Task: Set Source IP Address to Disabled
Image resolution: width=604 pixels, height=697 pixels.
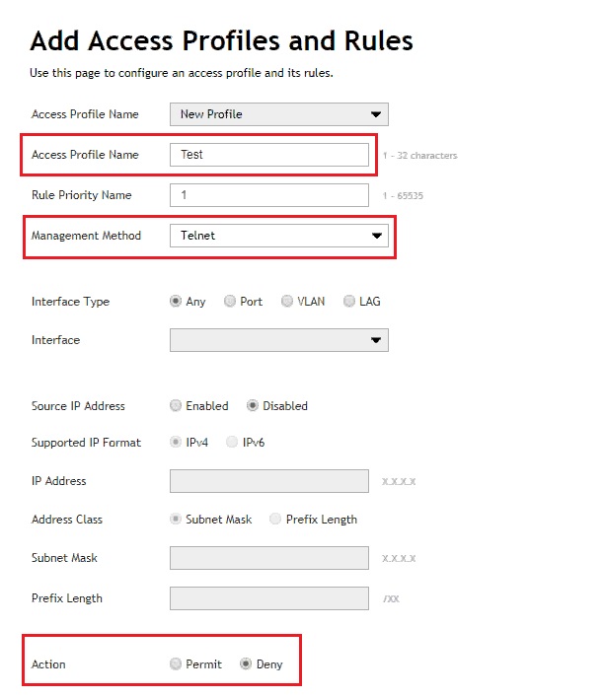Action: point(253,406)
